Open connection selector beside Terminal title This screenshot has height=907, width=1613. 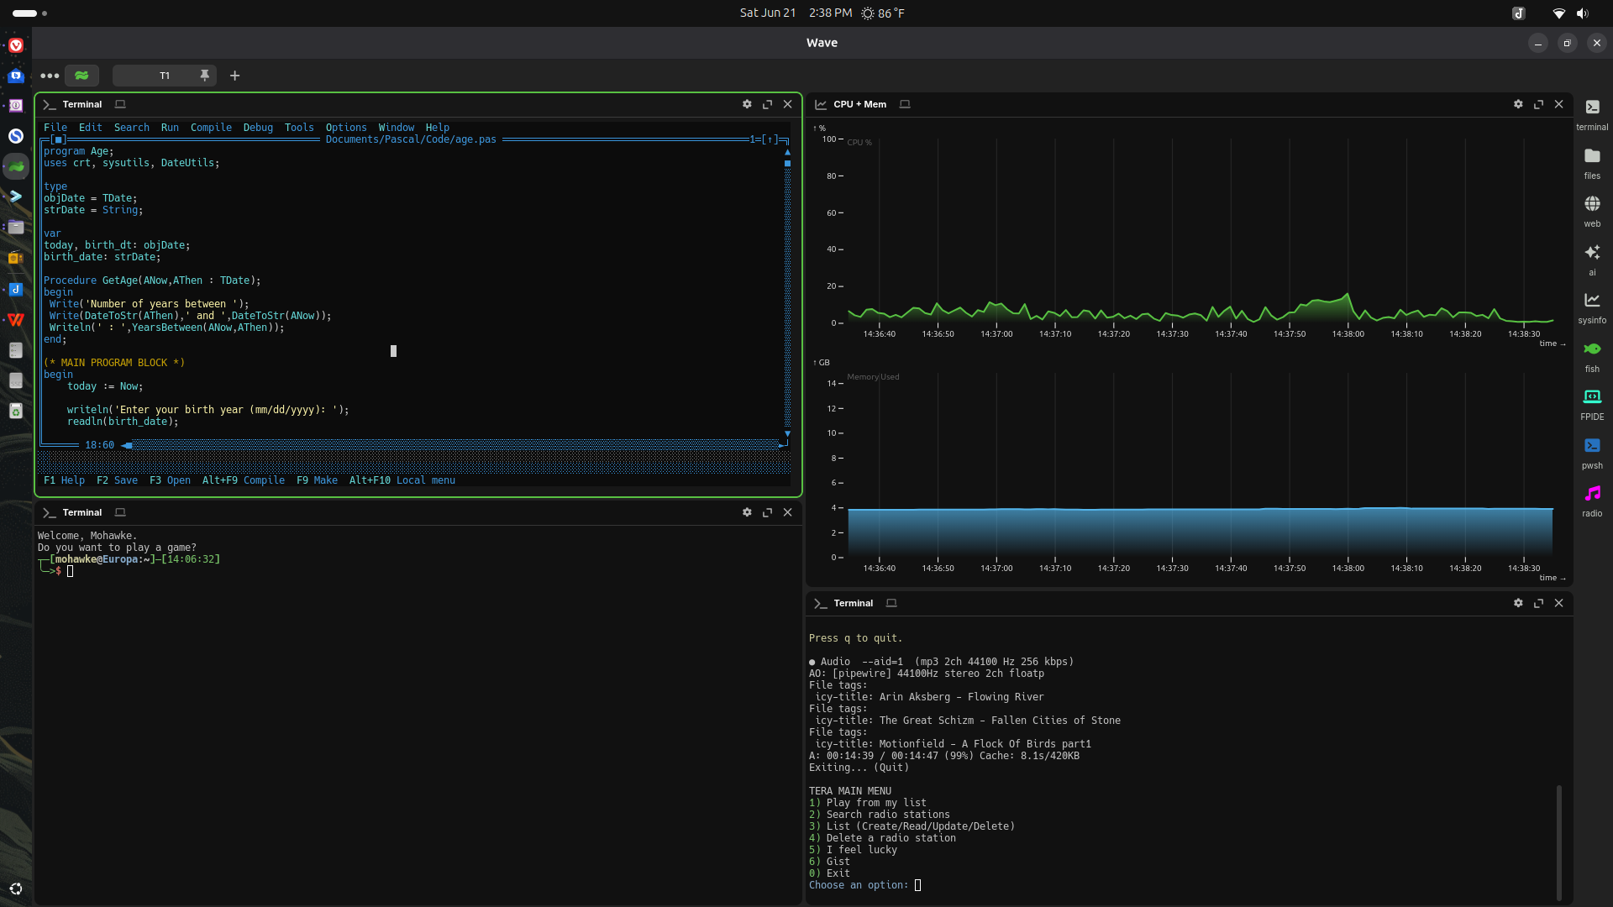pyautogui.click(x=119, y=104)
